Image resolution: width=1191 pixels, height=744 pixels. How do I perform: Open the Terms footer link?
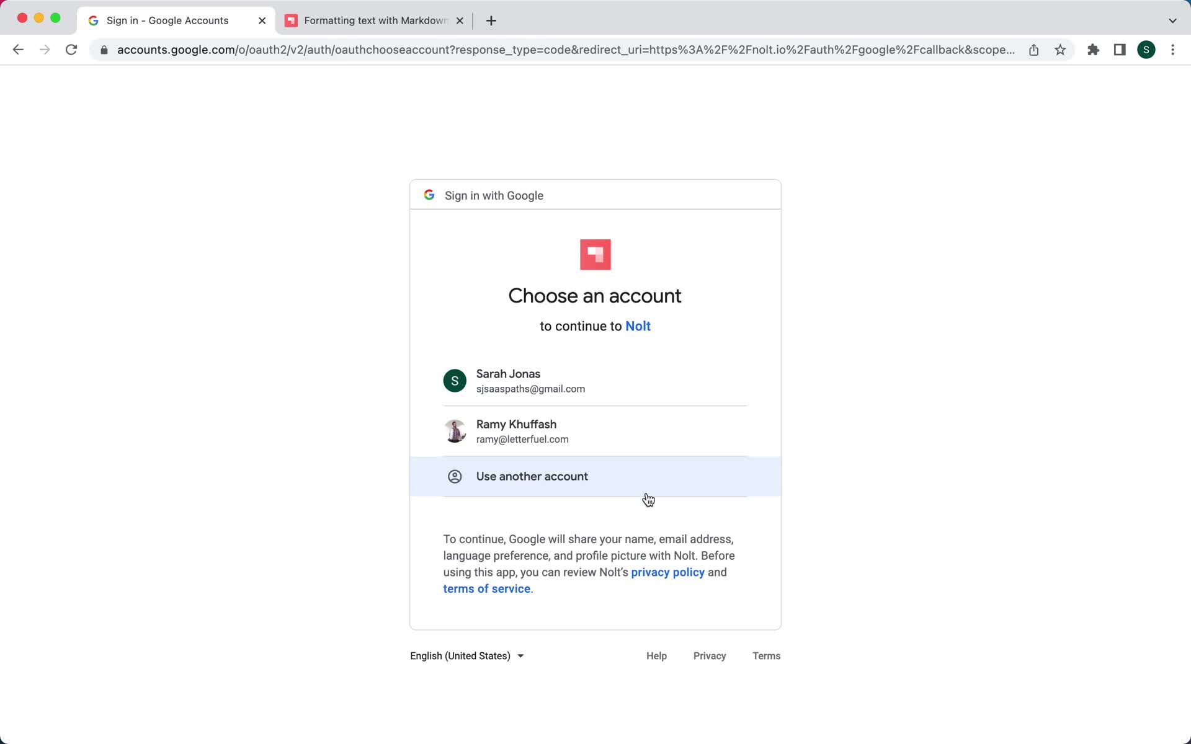pyautogui.click(x=766, y=656)
